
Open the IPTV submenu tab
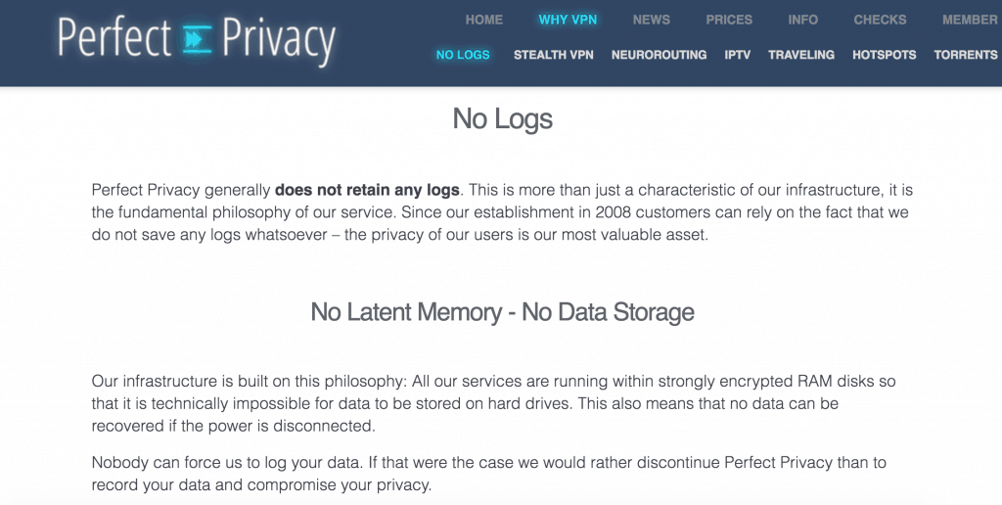coord(738,55)
